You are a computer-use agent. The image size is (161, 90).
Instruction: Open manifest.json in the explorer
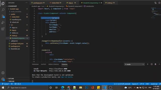(16, 19)
